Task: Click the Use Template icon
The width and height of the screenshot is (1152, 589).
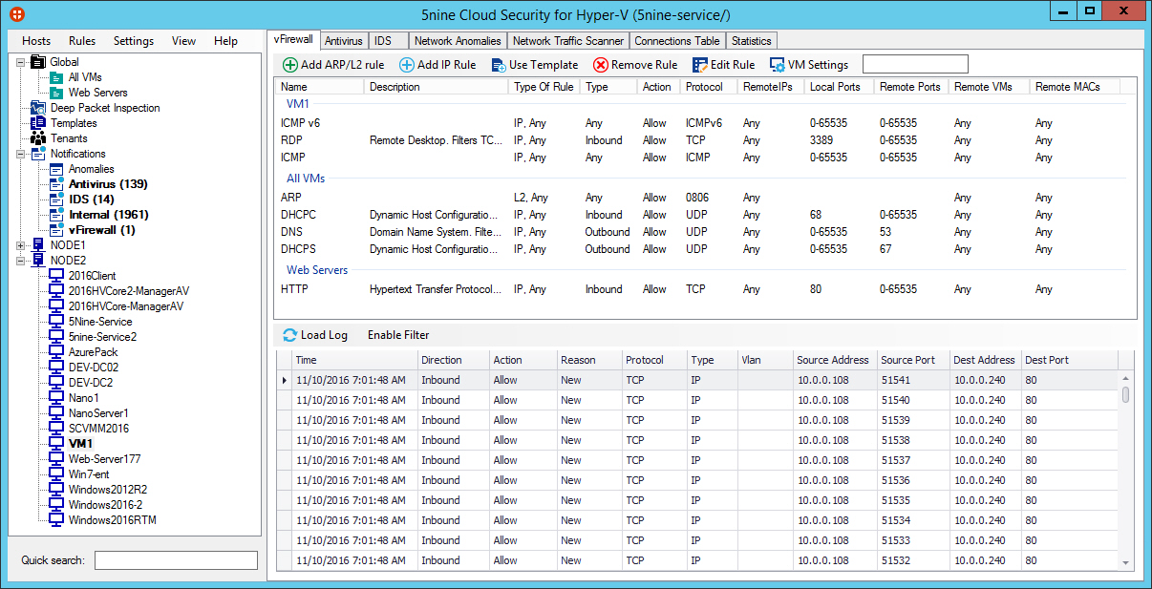Action: pos(499,65)
